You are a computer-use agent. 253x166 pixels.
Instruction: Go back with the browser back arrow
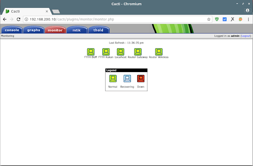(5, 19)
